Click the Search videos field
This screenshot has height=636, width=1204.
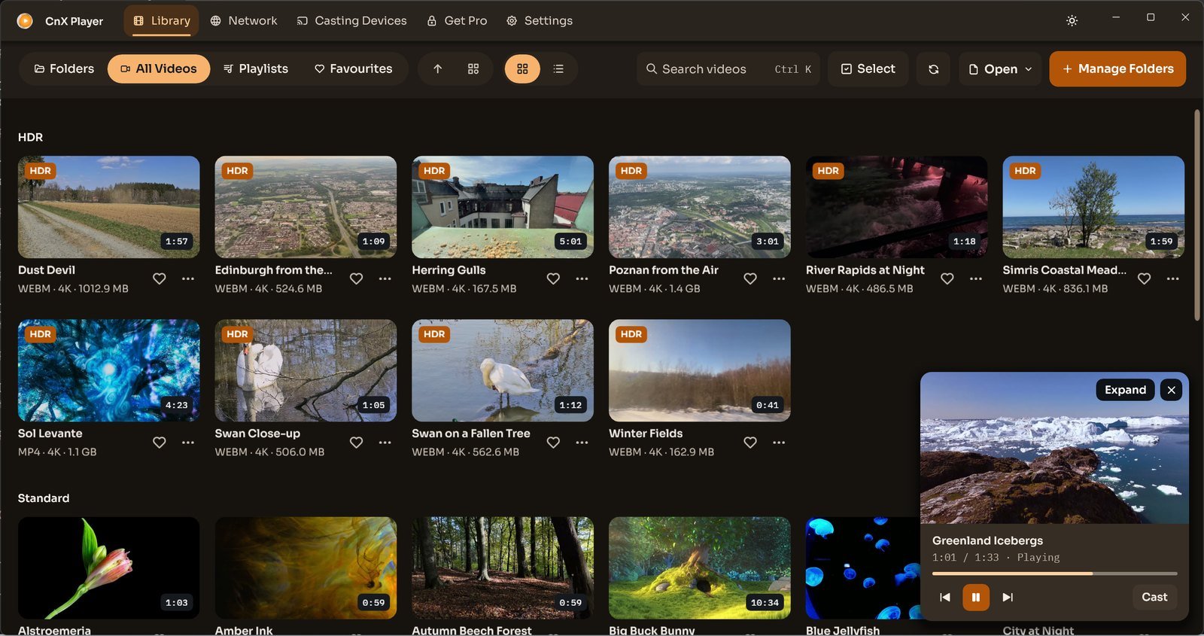728,68
